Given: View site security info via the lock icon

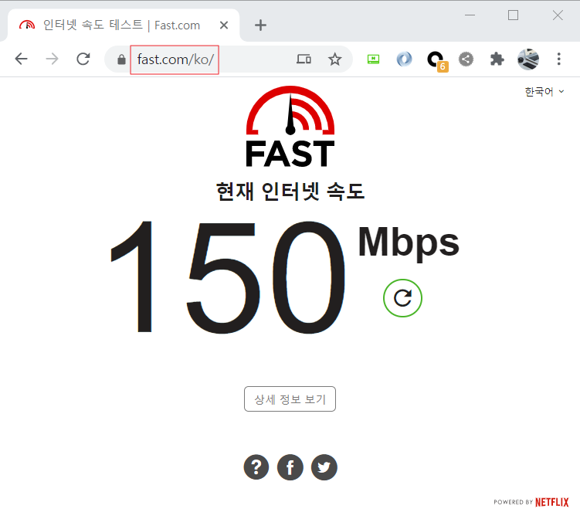Looking at the screenshot, I should [x=121, y=59].
